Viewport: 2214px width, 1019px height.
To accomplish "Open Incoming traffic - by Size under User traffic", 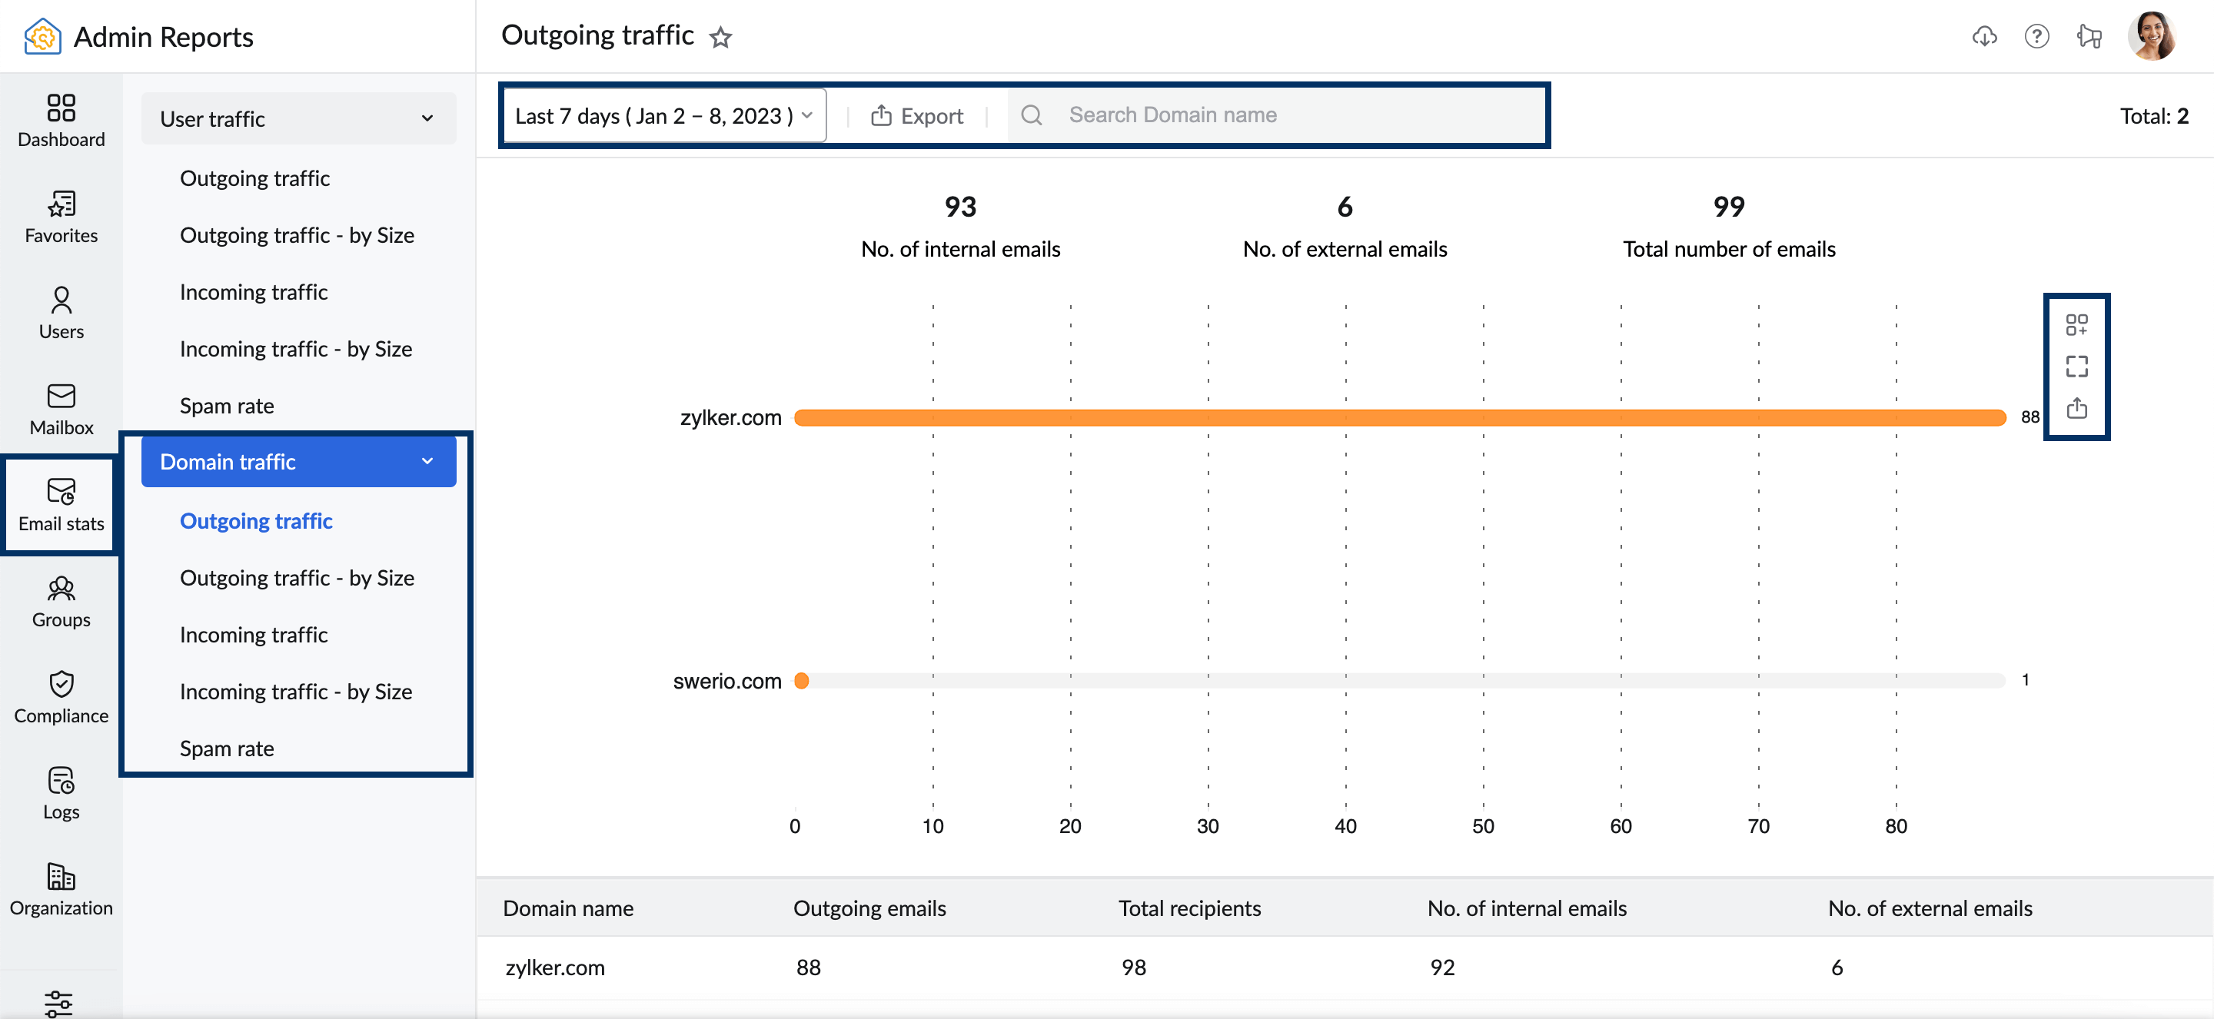I will point(296,348).
